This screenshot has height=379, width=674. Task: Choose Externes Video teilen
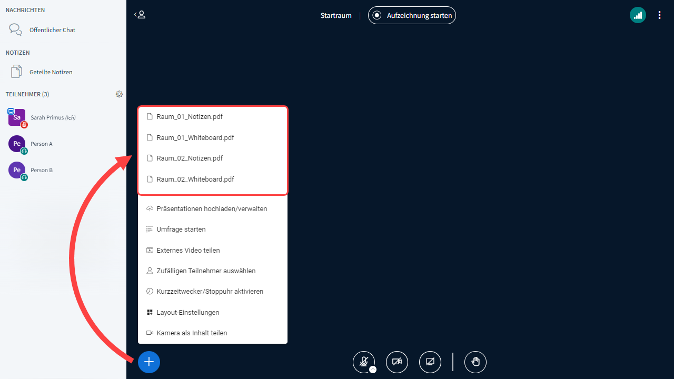pyautogui.click(x=188, y=251)
